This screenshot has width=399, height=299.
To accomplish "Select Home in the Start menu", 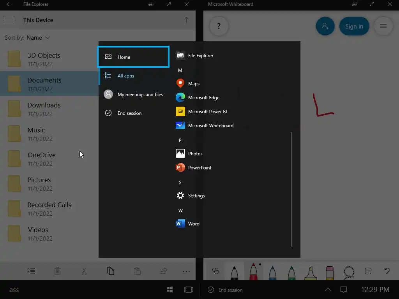I will coord(133,57).
